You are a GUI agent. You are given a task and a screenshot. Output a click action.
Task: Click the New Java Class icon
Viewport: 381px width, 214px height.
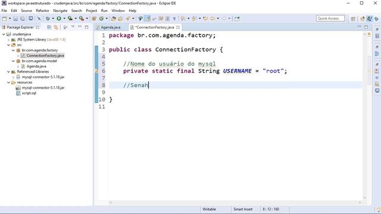pyautogui.click(x=101, y=18)
